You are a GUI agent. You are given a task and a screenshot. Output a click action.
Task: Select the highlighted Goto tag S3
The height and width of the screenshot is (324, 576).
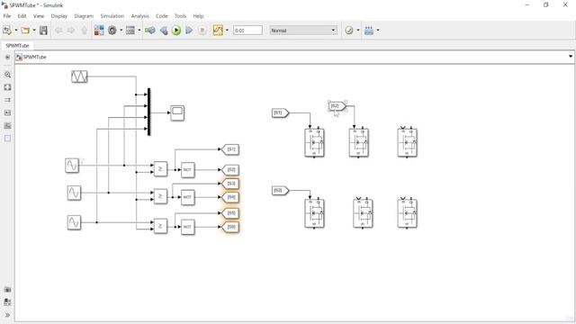click(230, 184)
